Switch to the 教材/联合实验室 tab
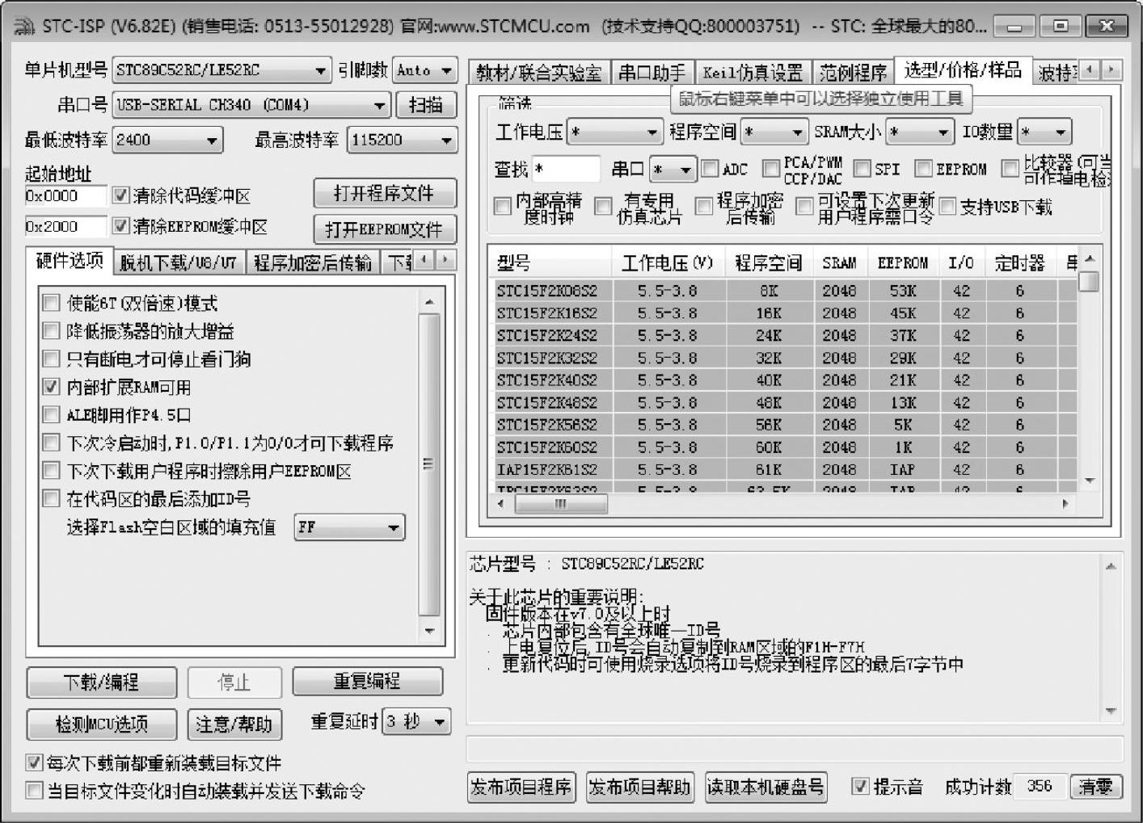 [539, 73]
